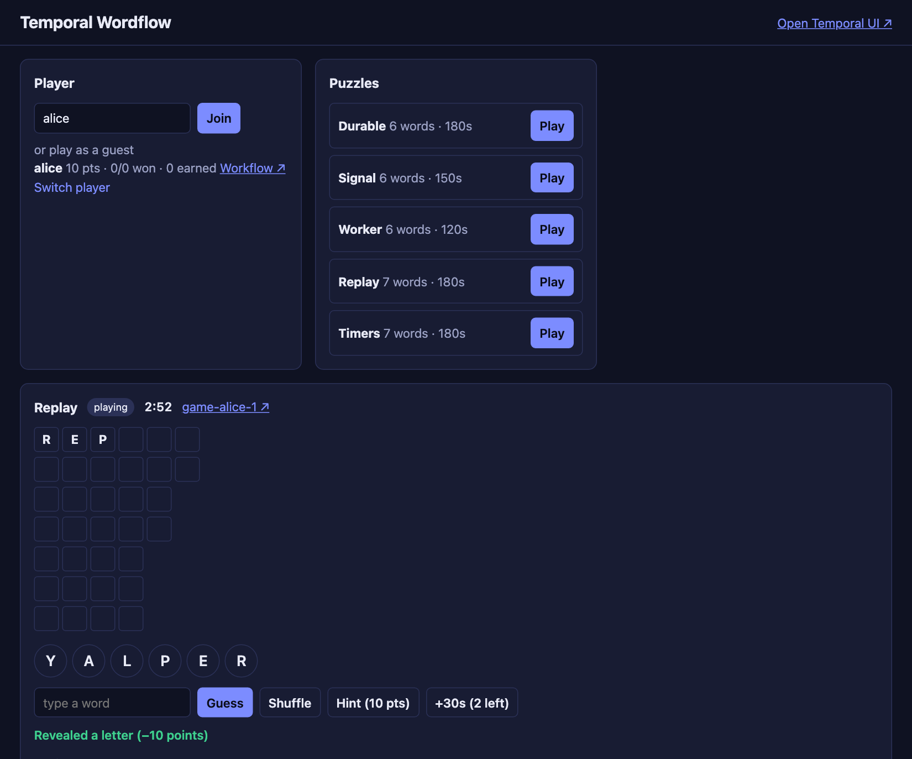This screenshot has height=759, width=912.
Task: Play the Timers puzzle
Action: click(x=552, y=333)
